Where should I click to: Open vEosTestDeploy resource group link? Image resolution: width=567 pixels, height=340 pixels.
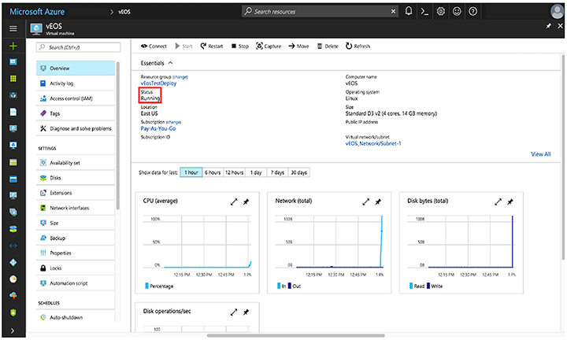(x=158, y=83)
